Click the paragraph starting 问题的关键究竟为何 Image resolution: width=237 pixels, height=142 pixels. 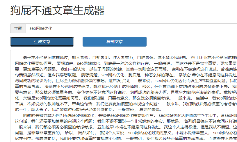tap(126, 127)
